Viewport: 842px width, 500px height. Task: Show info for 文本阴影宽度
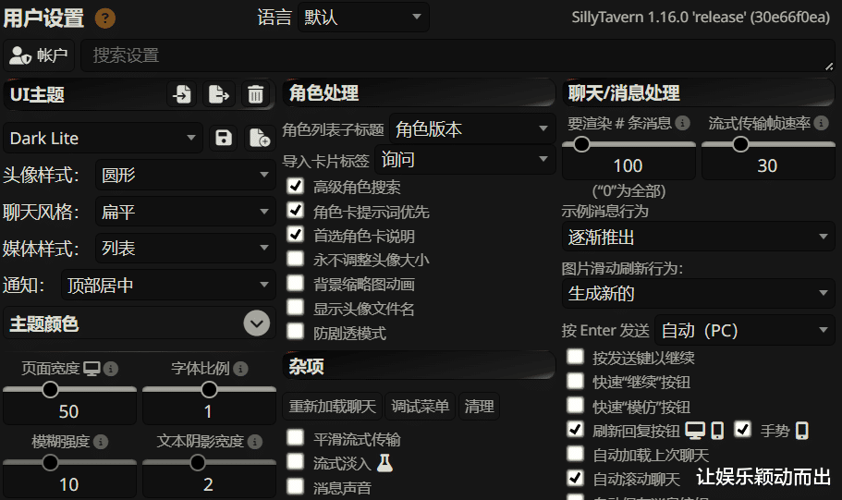coord(255,442)
